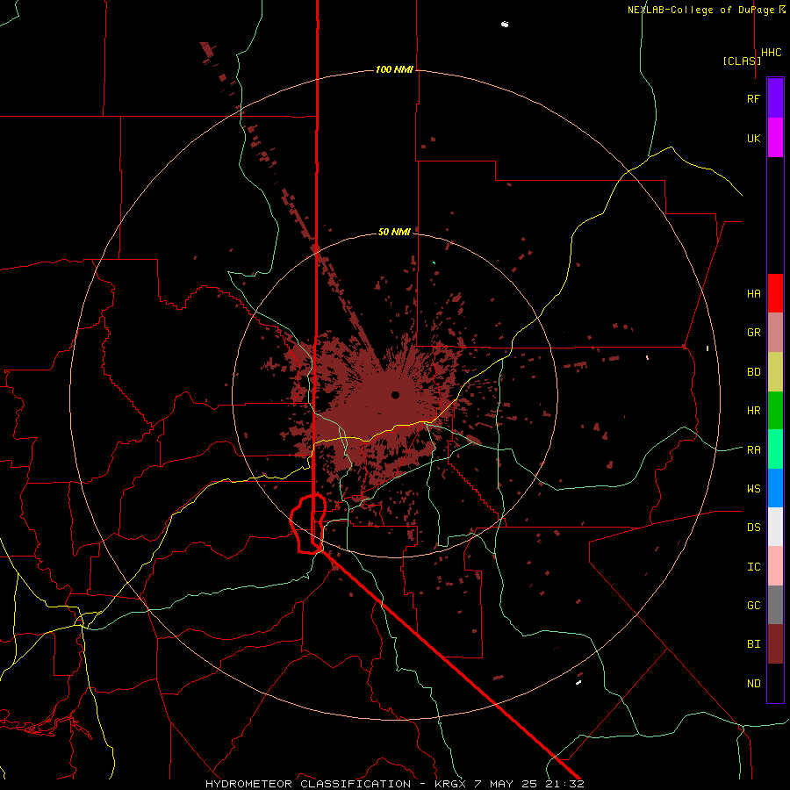The height and width of the screenshot is (790, 790).
Task: Select the IC light-pink legend swatch
Action: point(775,566)
